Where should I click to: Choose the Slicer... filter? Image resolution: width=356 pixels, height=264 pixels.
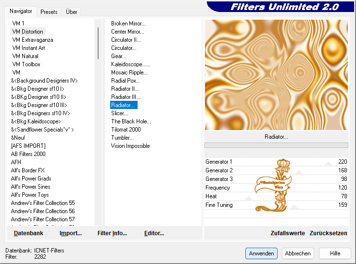(x=119, y=113)
